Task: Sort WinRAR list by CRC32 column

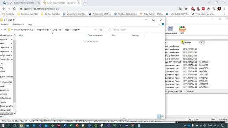Action: coord(202,42)
